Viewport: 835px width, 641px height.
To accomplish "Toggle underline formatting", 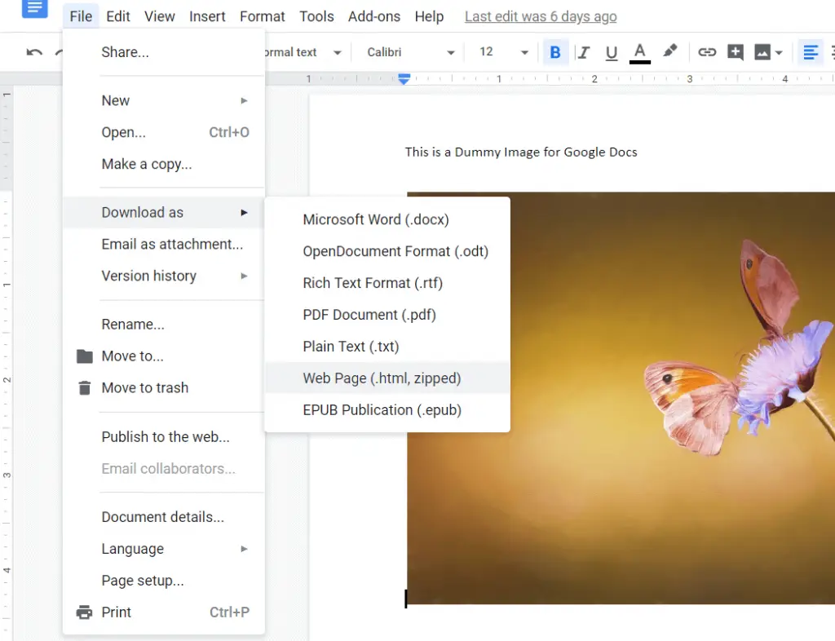I will point(612,51).
